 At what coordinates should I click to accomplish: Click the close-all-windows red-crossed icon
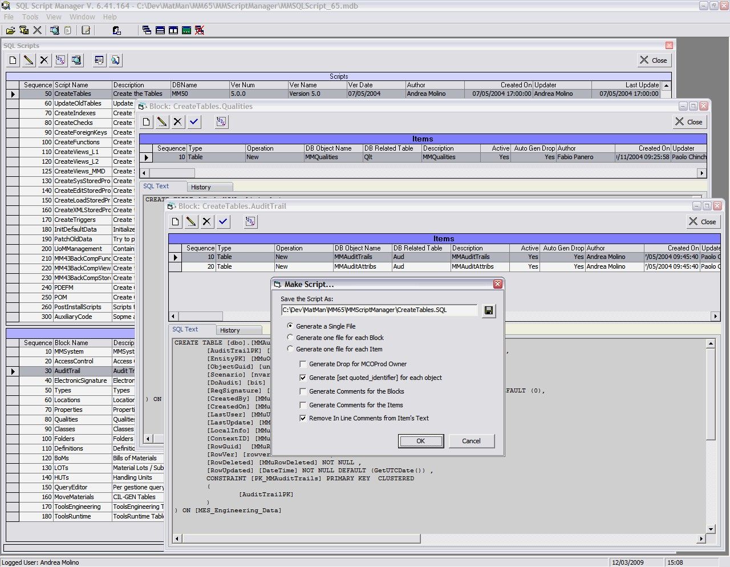coord(200,30)
